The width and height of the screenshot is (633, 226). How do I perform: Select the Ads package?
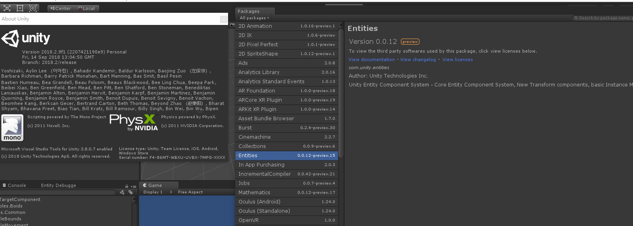(286, 63)
